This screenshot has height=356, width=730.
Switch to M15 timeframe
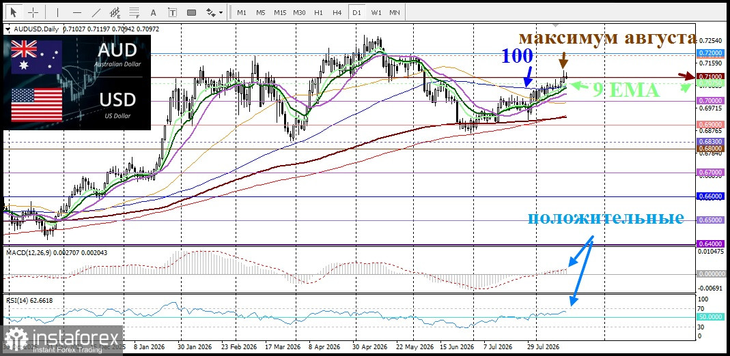tap(280, 12)
